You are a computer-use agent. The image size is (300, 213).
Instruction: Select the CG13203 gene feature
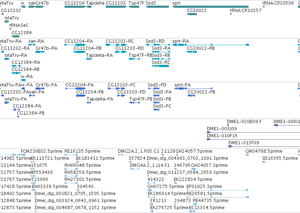[116, 7]
